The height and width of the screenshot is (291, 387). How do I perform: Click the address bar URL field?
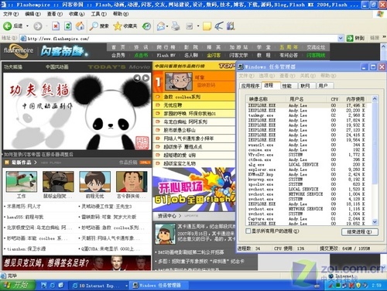(182, 39)
